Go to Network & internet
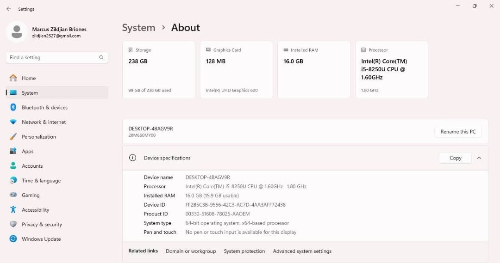Viewport: 500px width, 263px height. coord(57,122)
